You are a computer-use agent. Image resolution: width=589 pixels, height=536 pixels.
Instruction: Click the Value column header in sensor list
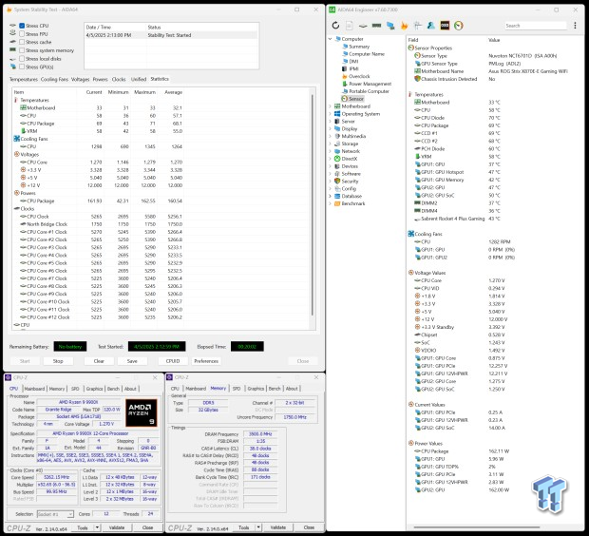click(x=494, y=40)
